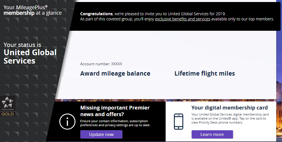Click the MileagePlus membership at a glance heading
282x142 pixels.
33,10
